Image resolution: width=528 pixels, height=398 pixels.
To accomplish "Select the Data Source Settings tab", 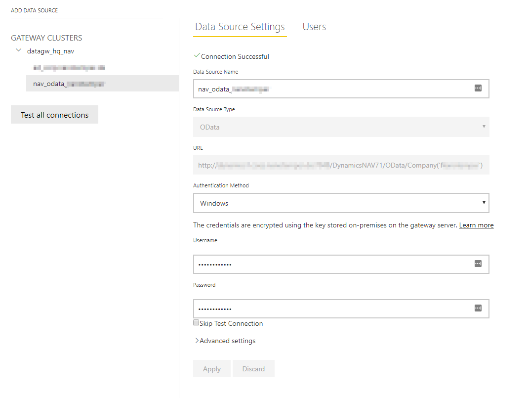I will (240, 27).
